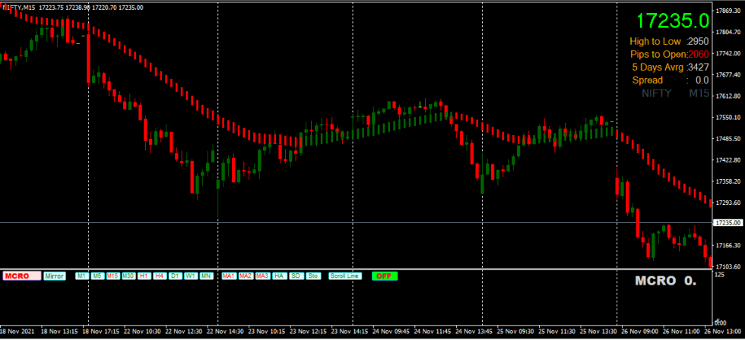The height and width of the screenshot is (340, 745).
Task: Switch chart to H1 timeframe
Action: tap(144, 276)
